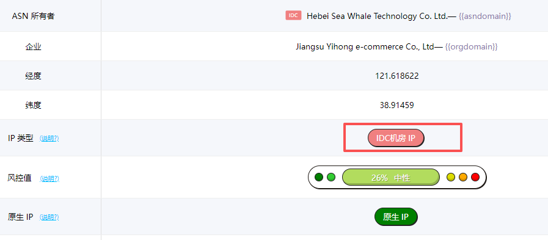Click the light green risk dot
The height and width of the screenshot is (240, 548).
[331, 177]
